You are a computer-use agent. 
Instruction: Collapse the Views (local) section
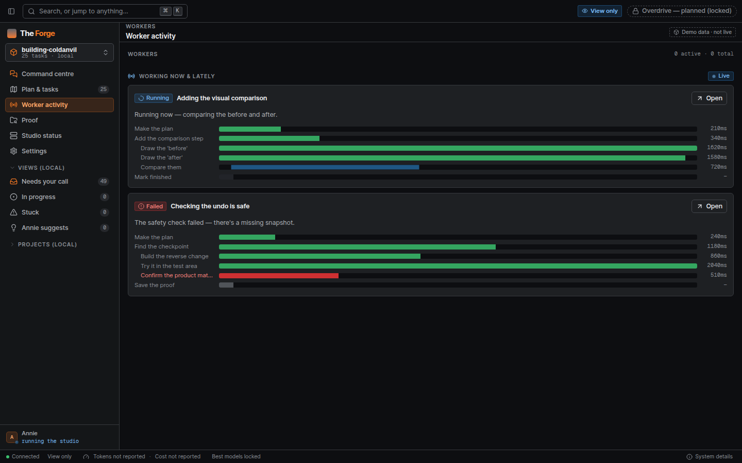click(37, 168)
